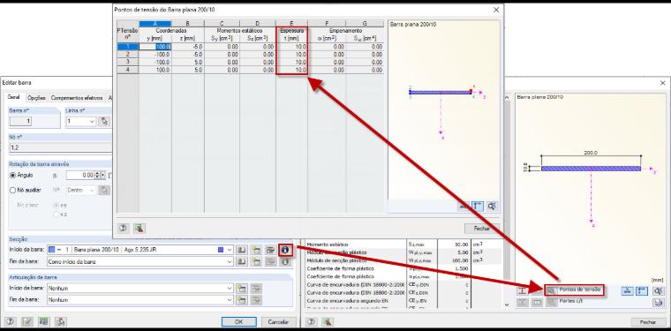
Task: Open Secção Fim da barra dropdown
Action: click(230, 261)
